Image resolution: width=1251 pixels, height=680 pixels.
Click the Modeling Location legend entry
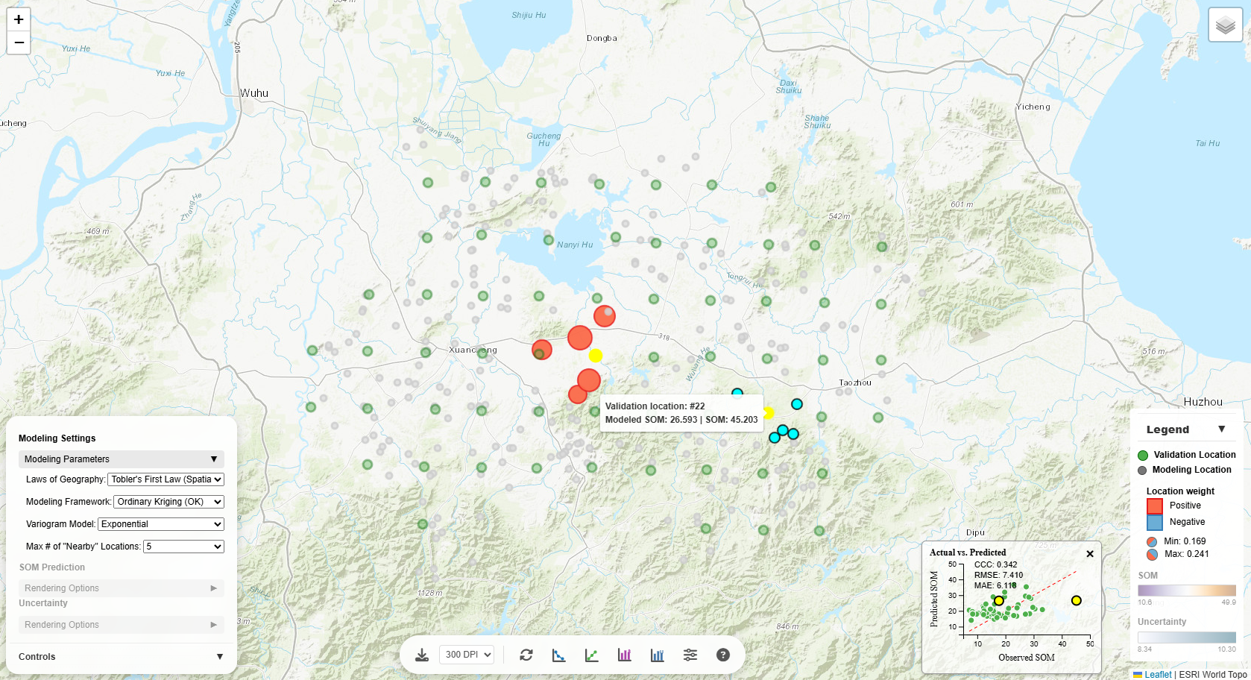[x=1192, y=470]
